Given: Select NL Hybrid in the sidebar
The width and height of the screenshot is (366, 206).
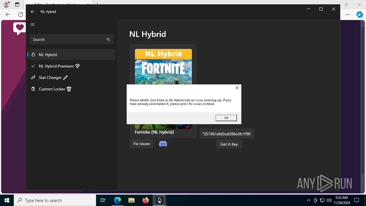Looking at the screenshot, I should pos(71,55).
